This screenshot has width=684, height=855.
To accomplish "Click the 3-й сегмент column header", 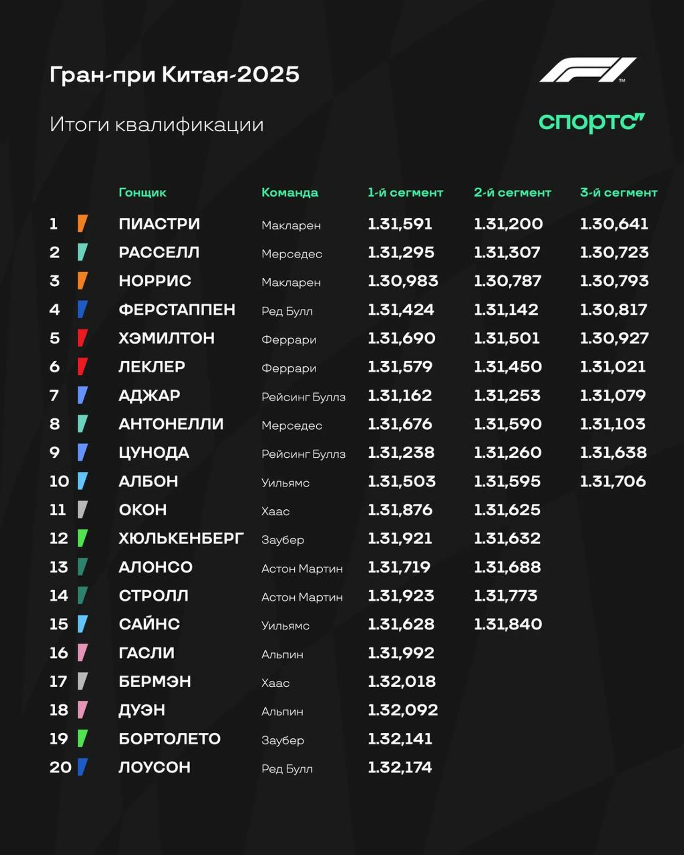I will pos(618,193).
